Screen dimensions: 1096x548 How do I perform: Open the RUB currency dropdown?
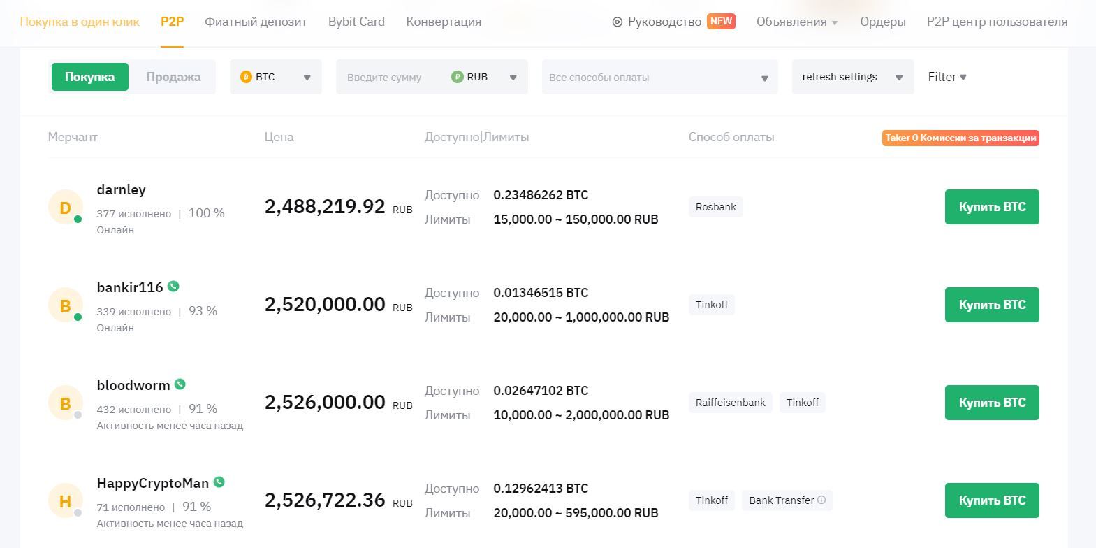coord(485,77)
